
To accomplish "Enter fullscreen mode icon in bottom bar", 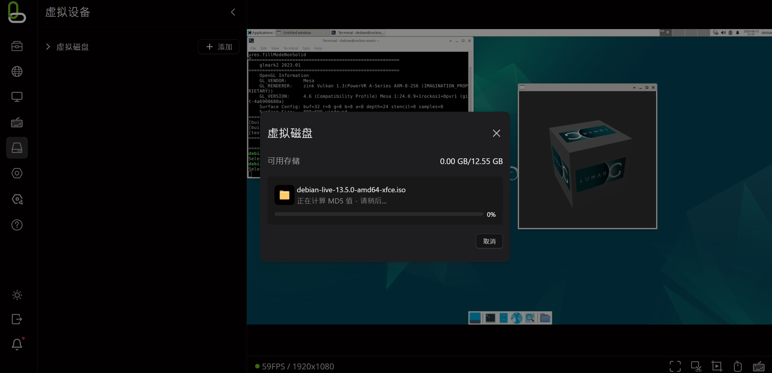I will [675, 366].
